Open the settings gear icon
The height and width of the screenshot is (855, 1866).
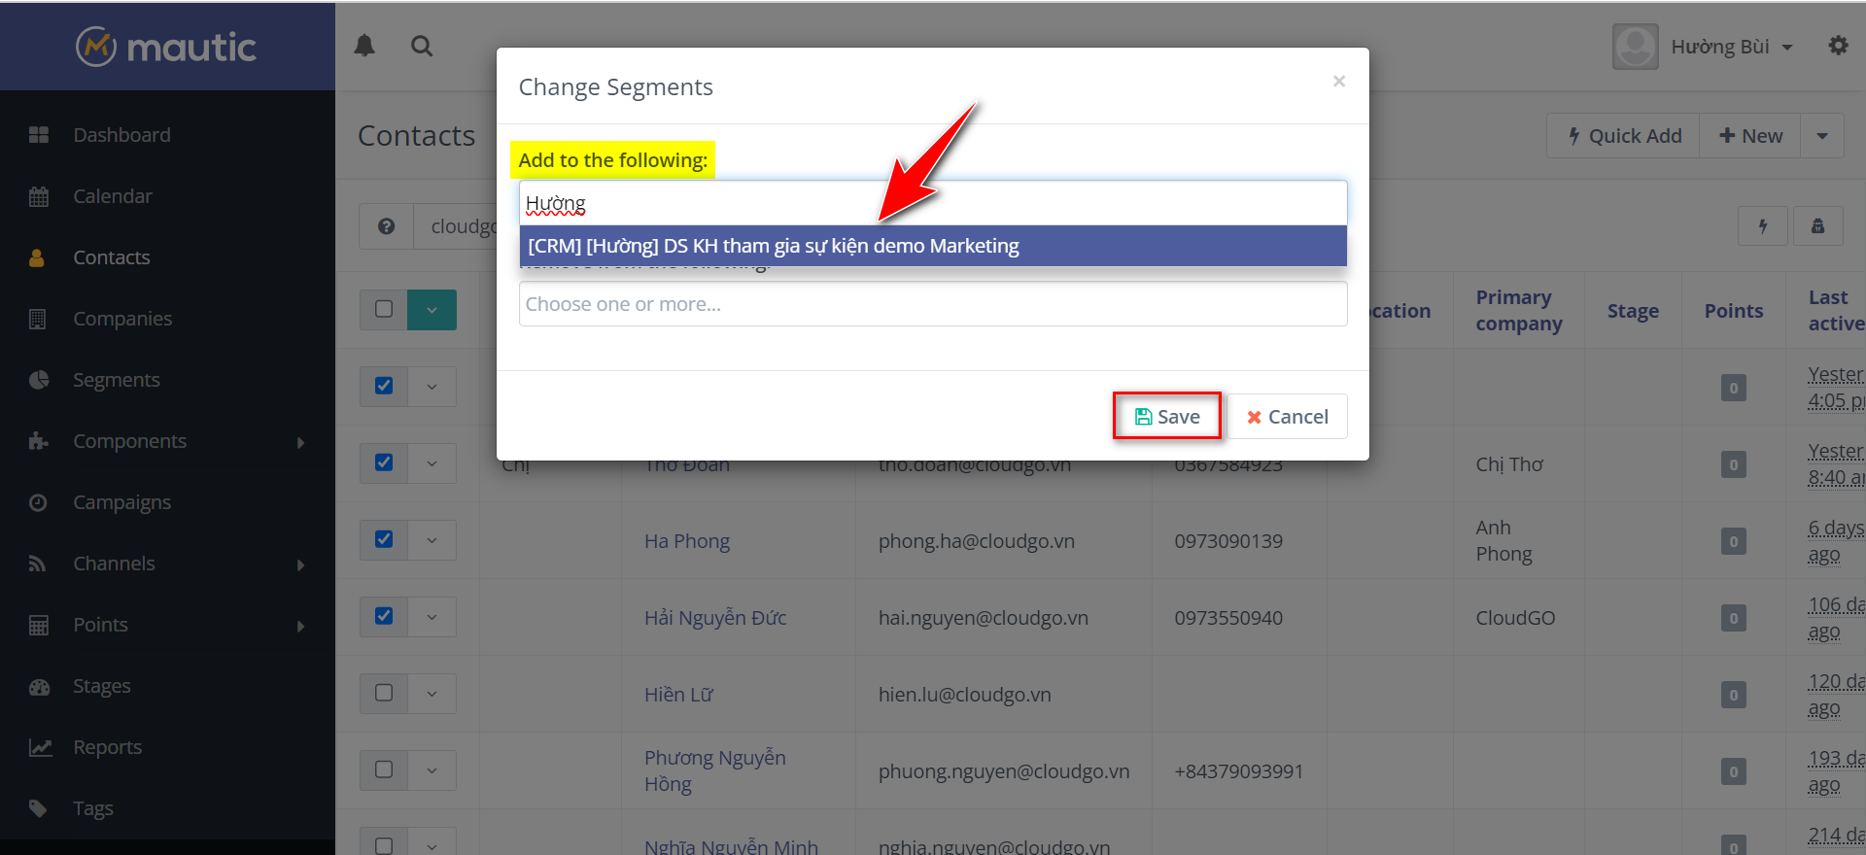coord(1838,46)
